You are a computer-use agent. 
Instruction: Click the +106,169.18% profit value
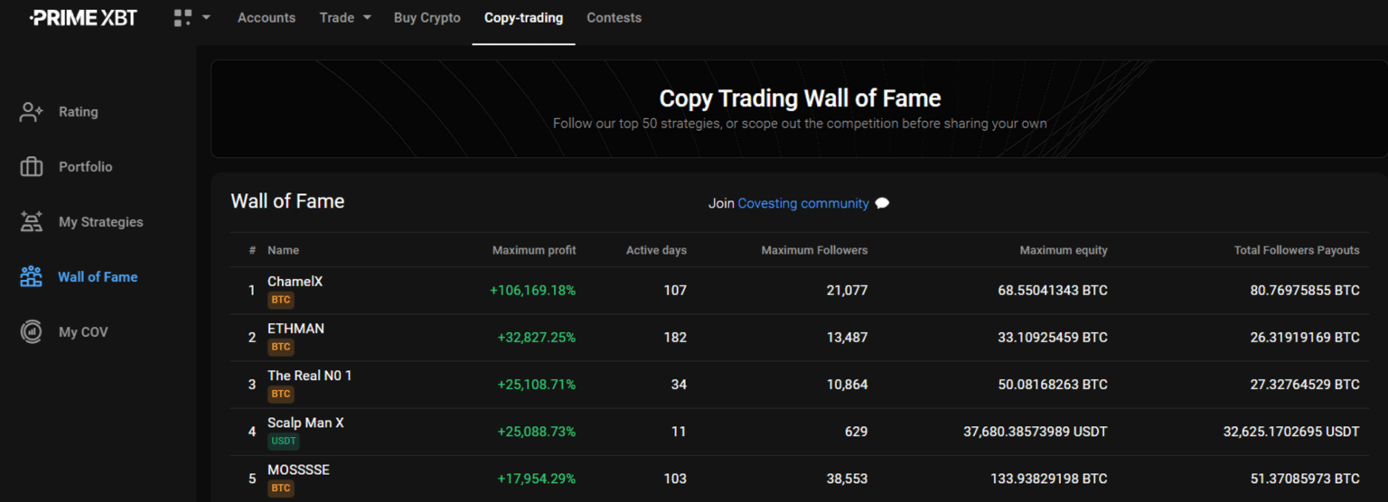click(532, 291)
